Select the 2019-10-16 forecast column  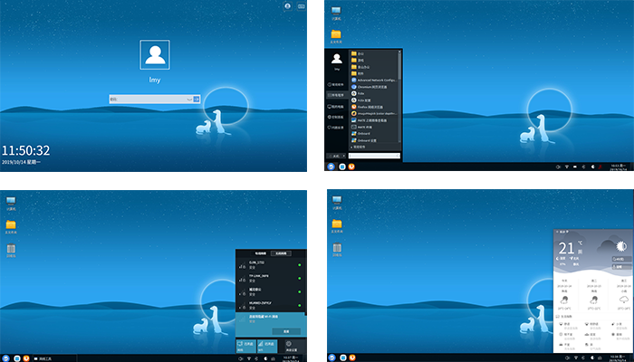click(x=624, y=295)
